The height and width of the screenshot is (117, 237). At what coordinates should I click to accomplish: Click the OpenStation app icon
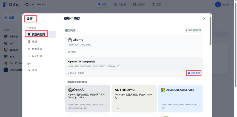coord(6,70)
